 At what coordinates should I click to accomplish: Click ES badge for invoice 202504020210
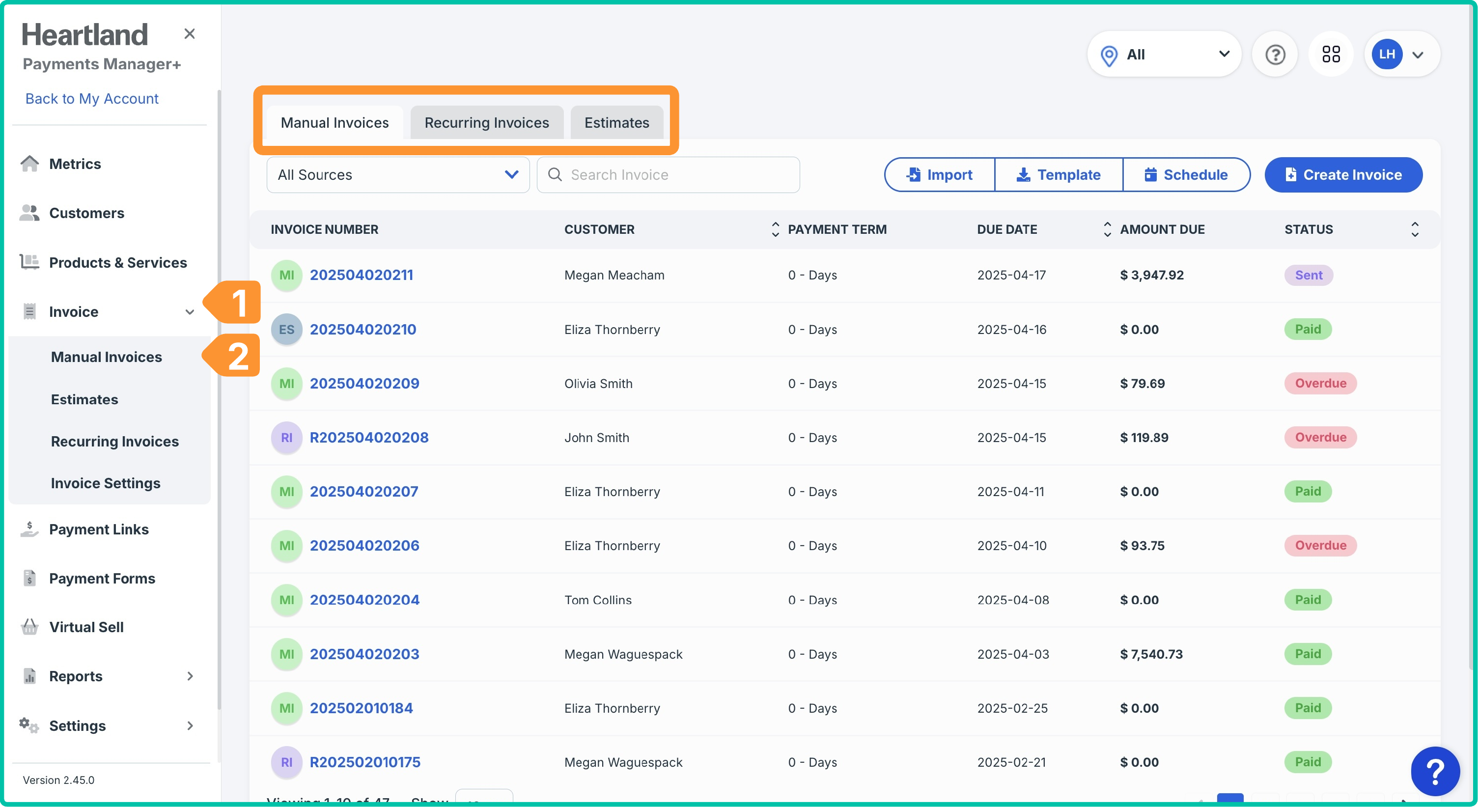pyautogui.click(x=286, y=330)
